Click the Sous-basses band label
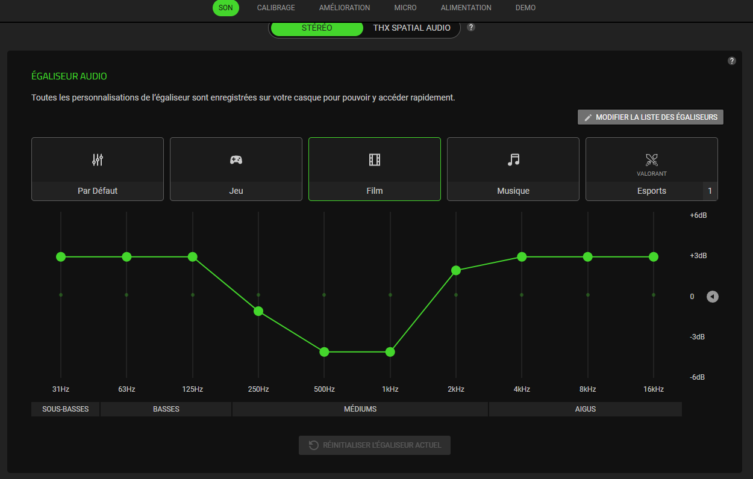This screenshot has width=753, height=479. click(66, 409)
